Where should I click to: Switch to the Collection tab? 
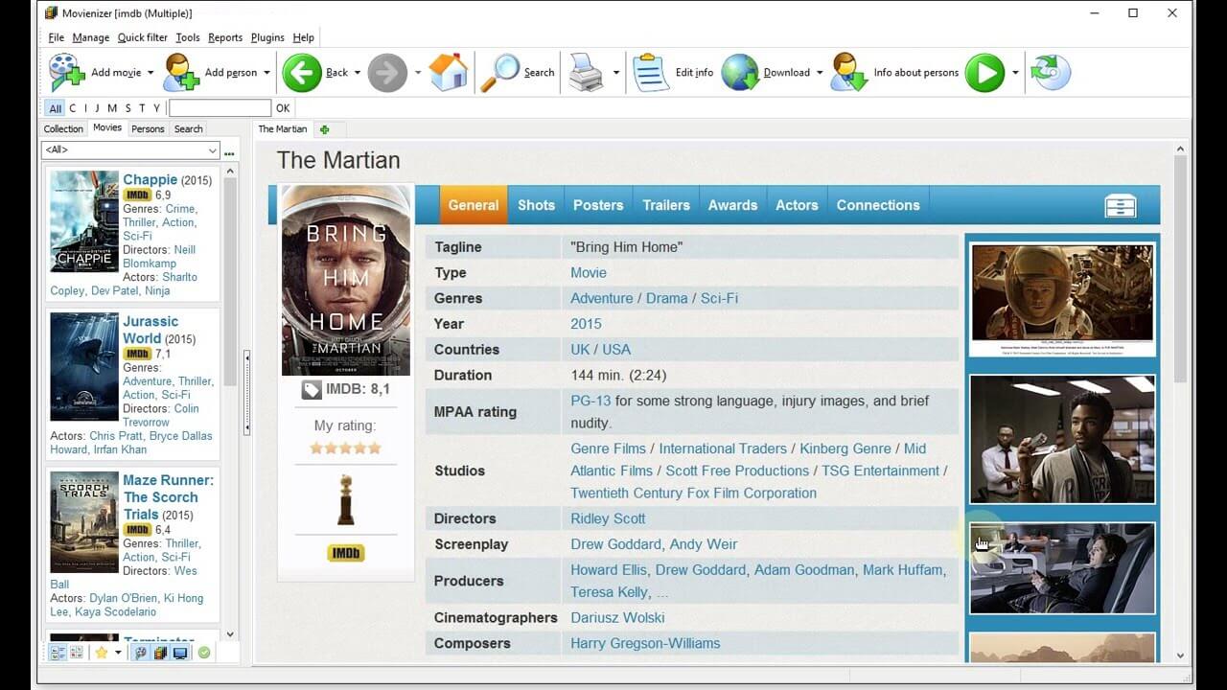[63, 128]
